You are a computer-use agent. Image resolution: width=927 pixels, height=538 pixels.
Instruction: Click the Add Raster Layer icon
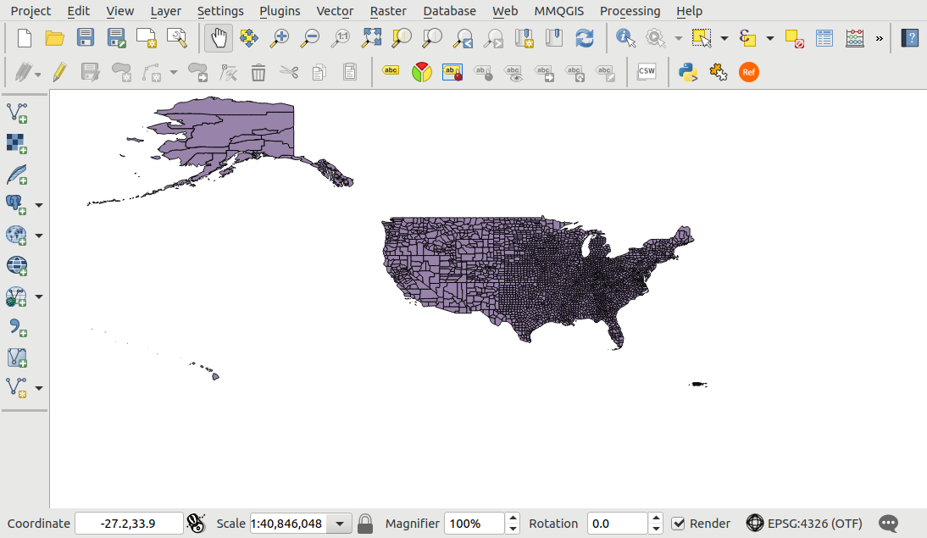(16, 144)
